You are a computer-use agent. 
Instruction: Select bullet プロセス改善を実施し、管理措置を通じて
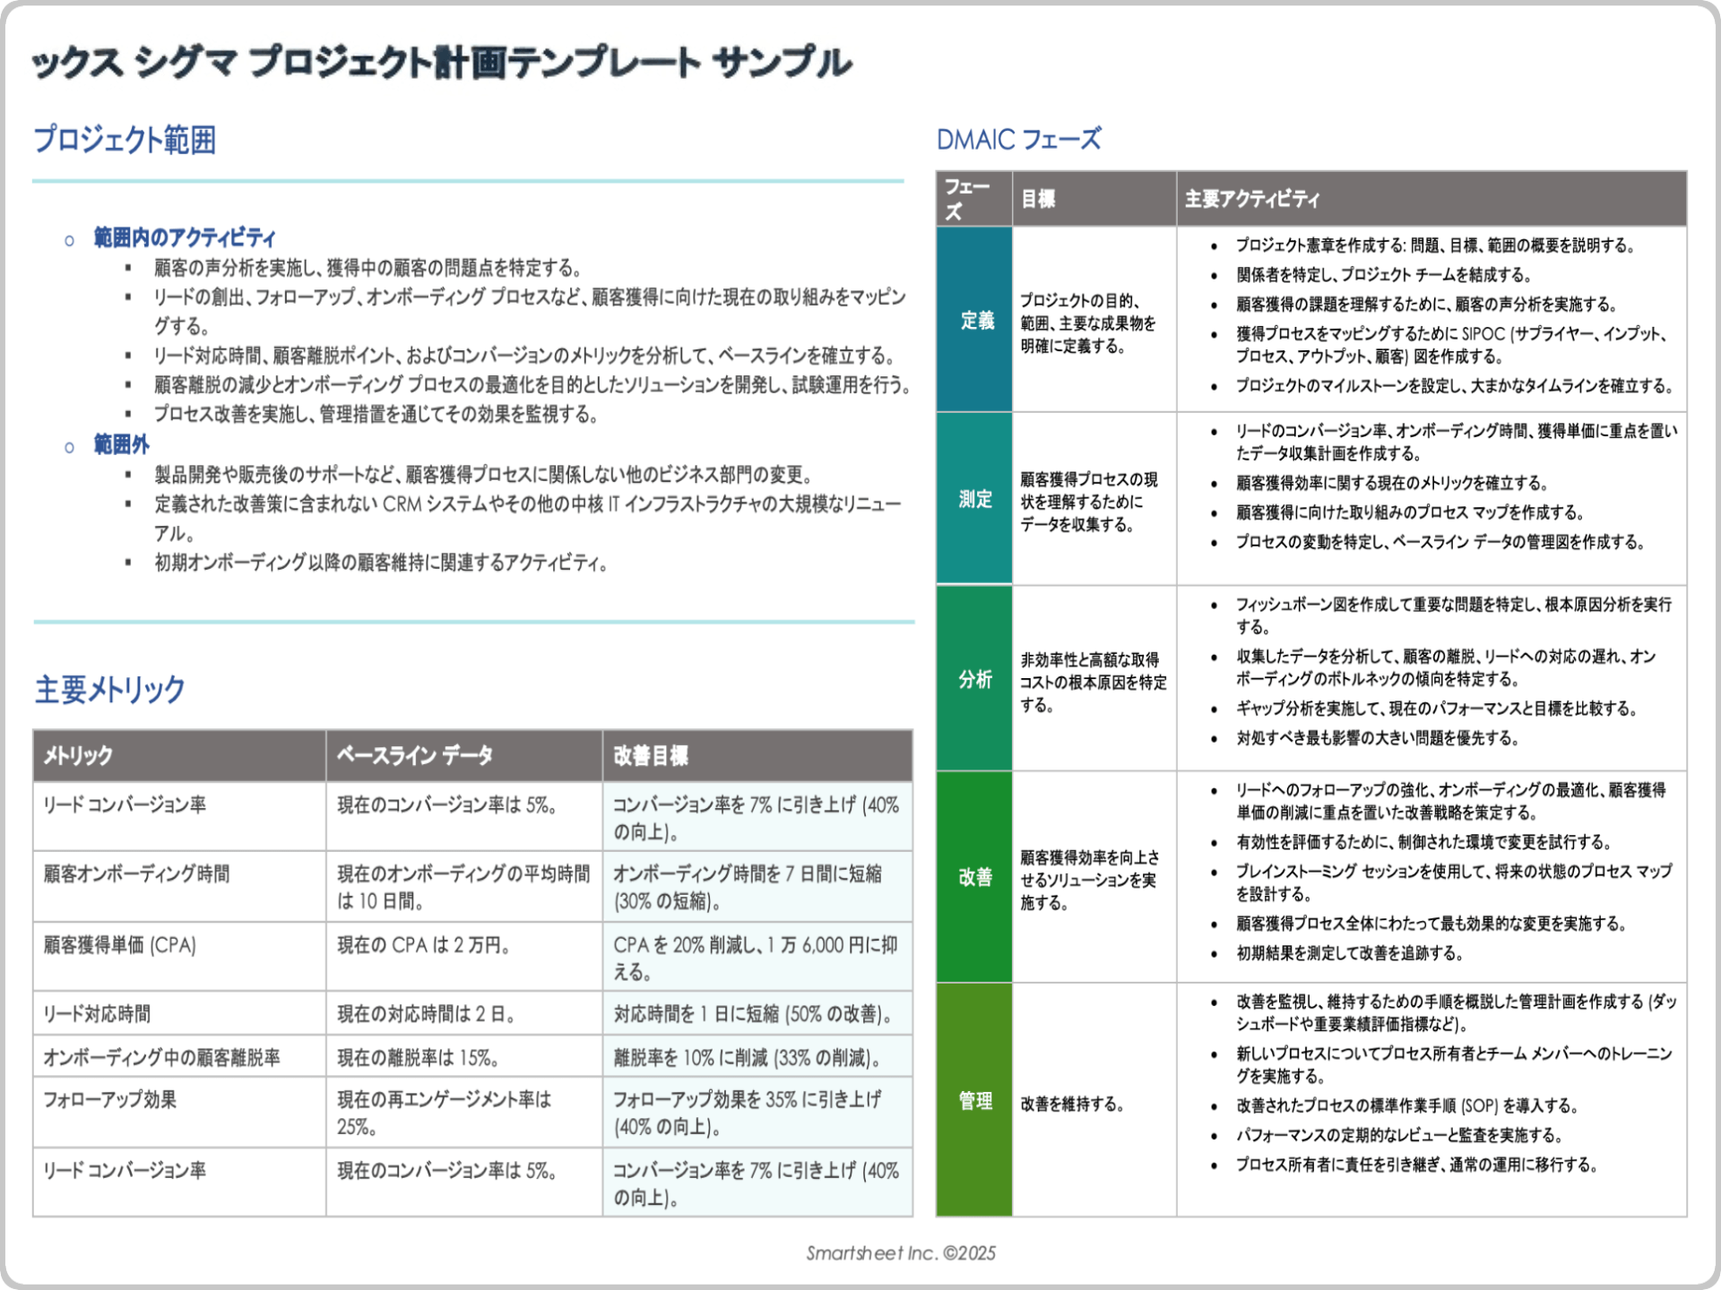pos(376,414)
